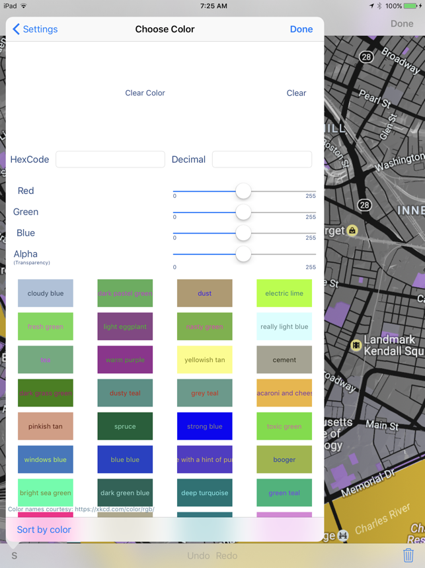Tap the battery indicator in status bar
This screenshot has width=425, height=568.
pyautogui.click(x=411, y=6)
